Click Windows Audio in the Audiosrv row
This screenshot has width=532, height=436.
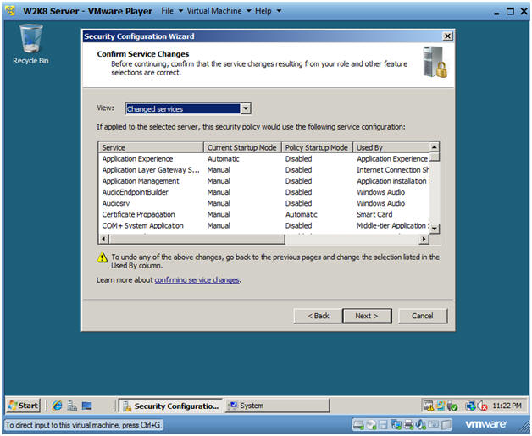(380, 203)
